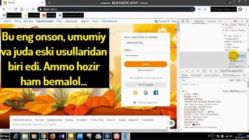Screen dimensions: 249x140
Task: Click the login field with phone number
Action: [x=146, y=43]
